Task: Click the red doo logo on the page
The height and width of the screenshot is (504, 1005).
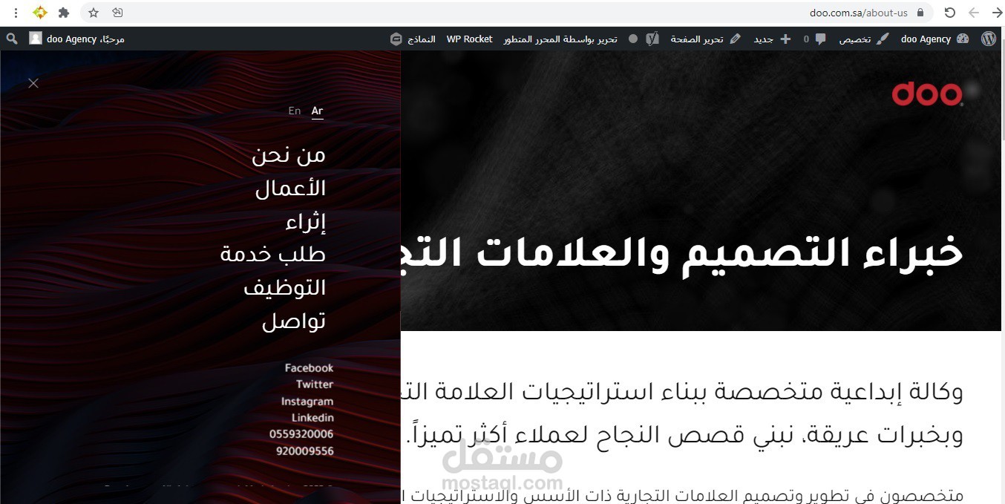Action: pos(926,94)
